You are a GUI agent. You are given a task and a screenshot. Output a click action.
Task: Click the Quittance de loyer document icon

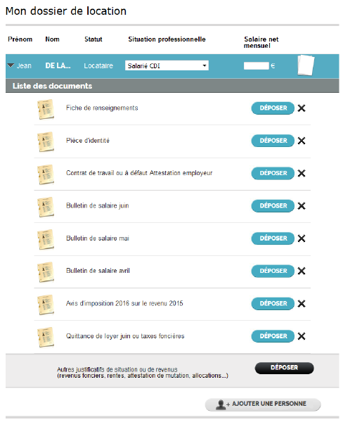[46, 337]
